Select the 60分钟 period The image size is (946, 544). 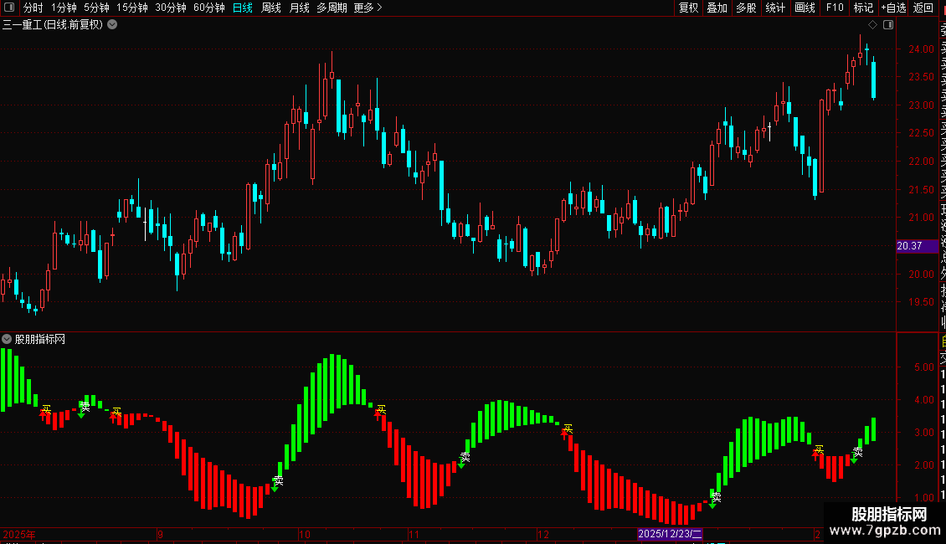coord(209,8)
